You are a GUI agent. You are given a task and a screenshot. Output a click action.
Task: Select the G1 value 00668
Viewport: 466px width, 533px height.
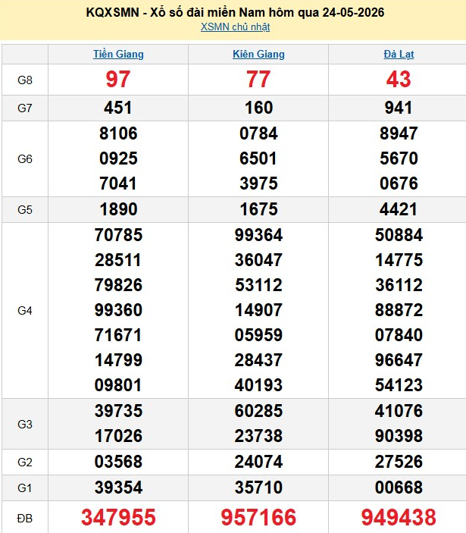pos(399,488)
